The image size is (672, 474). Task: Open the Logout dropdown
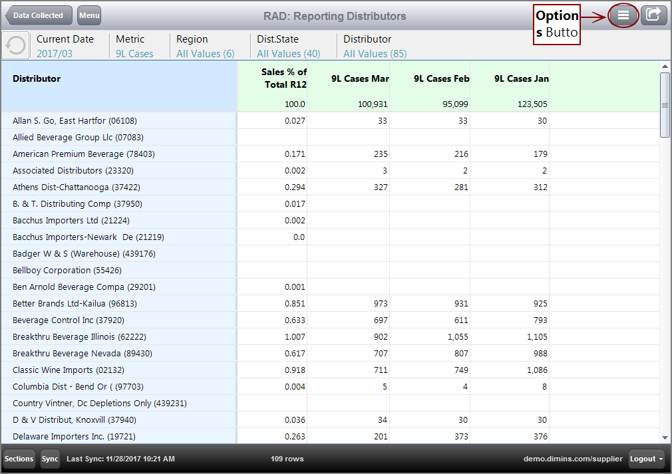pyautogui.click(x=645, y=459)
